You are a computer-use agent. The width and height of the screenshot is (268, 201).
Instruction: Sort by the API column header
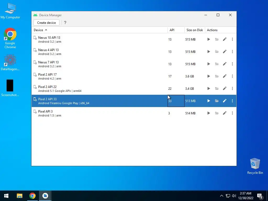176,30
